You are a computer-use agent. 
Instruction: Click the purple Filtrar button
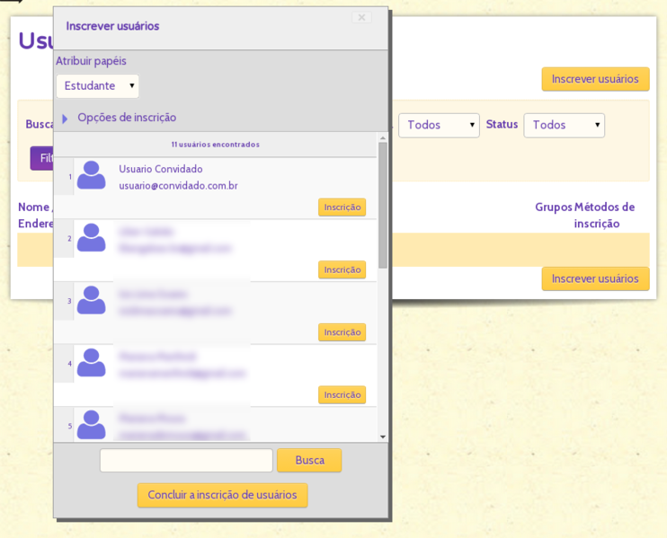[41, 158]
